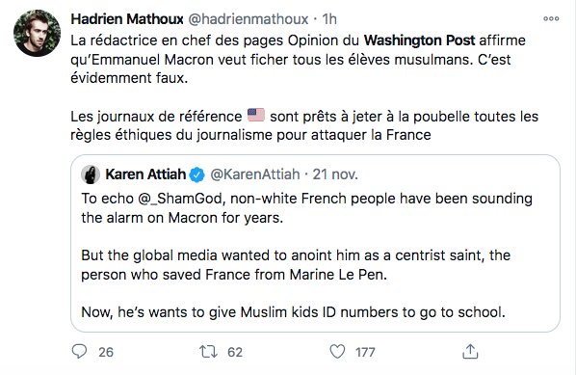This screenshot has width=576, height=375.
Task: Click the verified blue badge icon
Action: tap(196, 174)
